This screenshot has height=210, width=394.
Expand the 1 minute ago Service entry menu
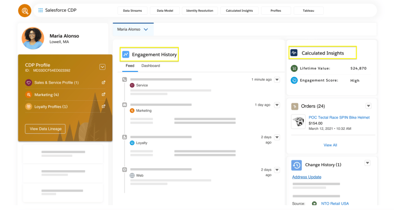[277, 80]
